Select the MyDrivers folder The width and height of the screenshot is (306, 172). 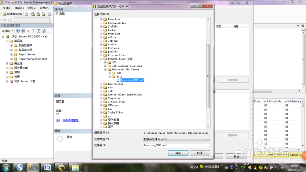pyautogui.click(x=114, y=34)
